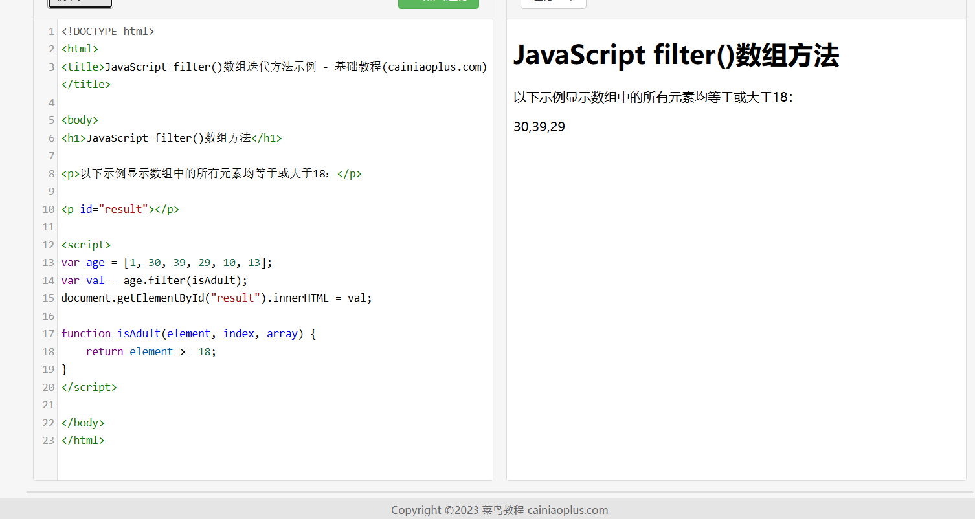Click the preview heading 'JavaScript filter()数组方法'
Viewport: 975px width, 519px height.
(x=676, y=55)
